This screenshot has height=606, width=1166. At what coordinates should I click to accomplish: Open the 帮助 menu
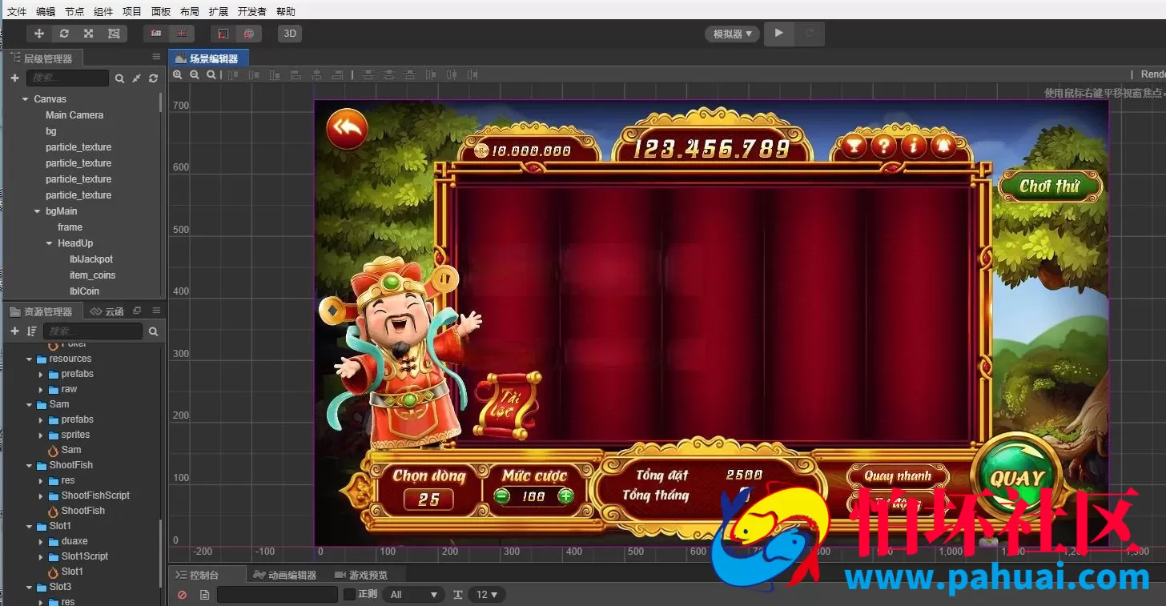285,11
